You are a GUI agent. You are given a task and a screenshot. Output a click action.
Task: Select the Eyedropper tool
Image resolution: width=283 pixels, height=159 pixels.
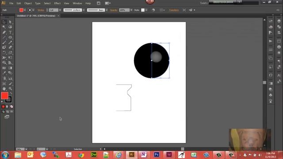[x=4, y=73]
